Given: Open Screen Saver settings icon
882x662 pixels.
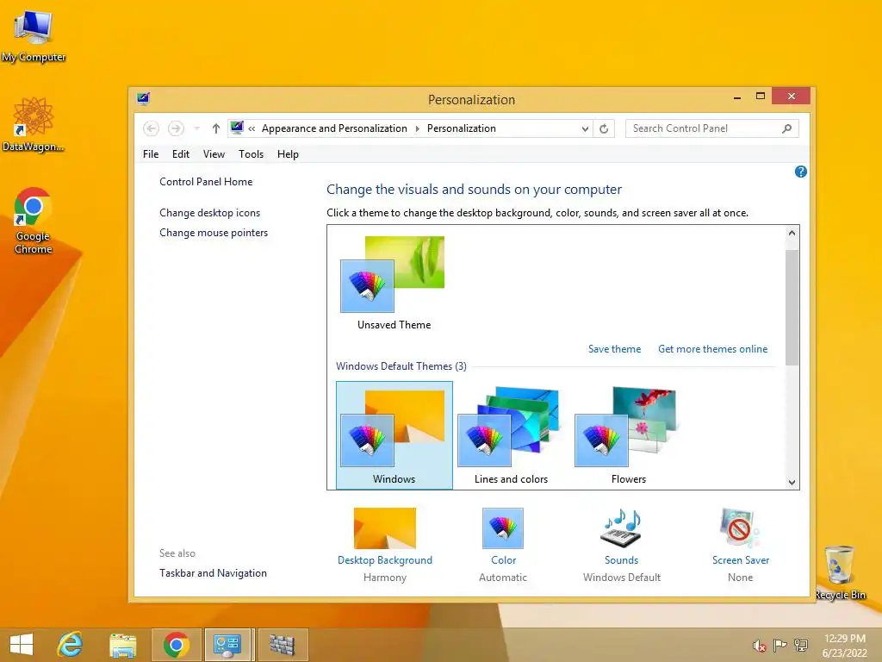Looking at the screenshot, I should (x=739, y=528).
